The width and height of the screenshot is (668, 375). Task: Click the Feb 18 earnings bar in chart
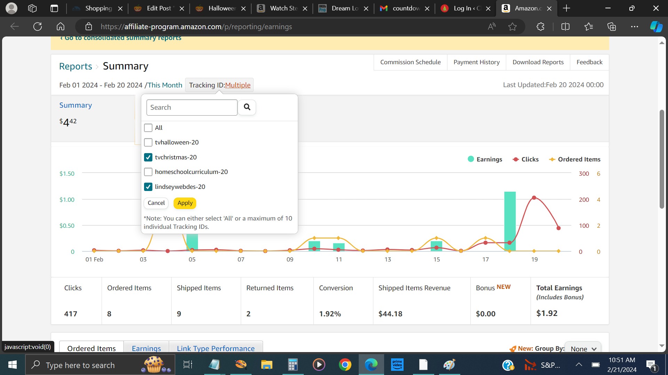[510, 221]
